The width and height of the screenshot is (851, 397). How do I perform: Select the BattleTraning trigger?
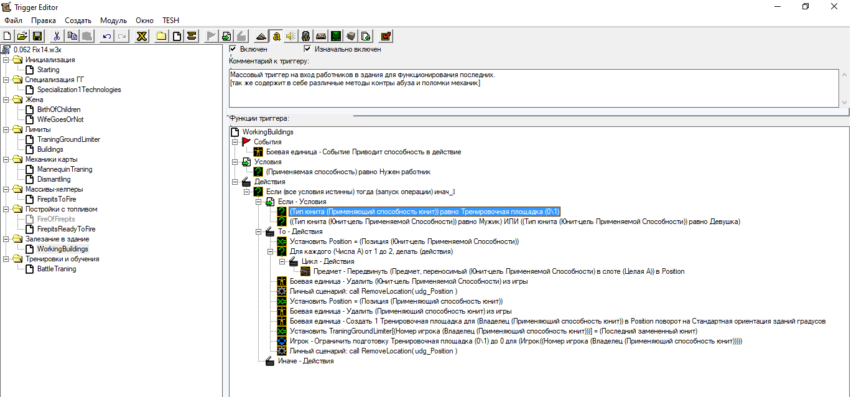[x=57, y=269]
